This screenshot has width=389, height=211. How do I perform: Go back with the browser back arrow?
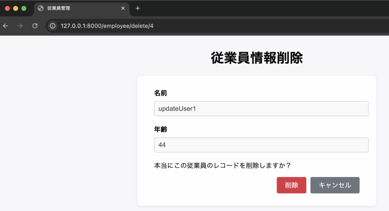coord(6,26)
